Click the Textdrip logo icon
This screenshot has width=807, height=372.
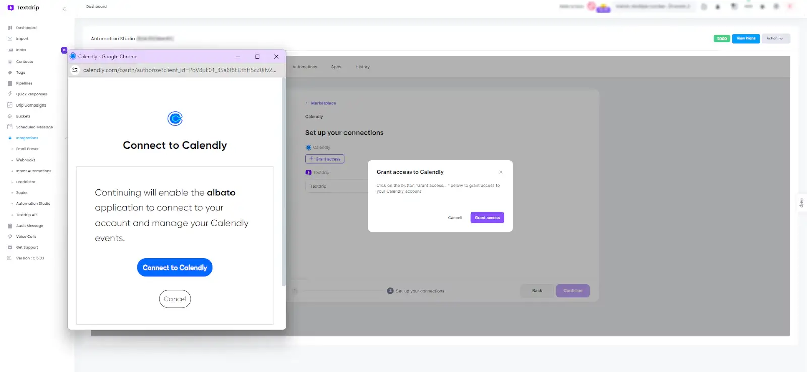click(11, 8)
